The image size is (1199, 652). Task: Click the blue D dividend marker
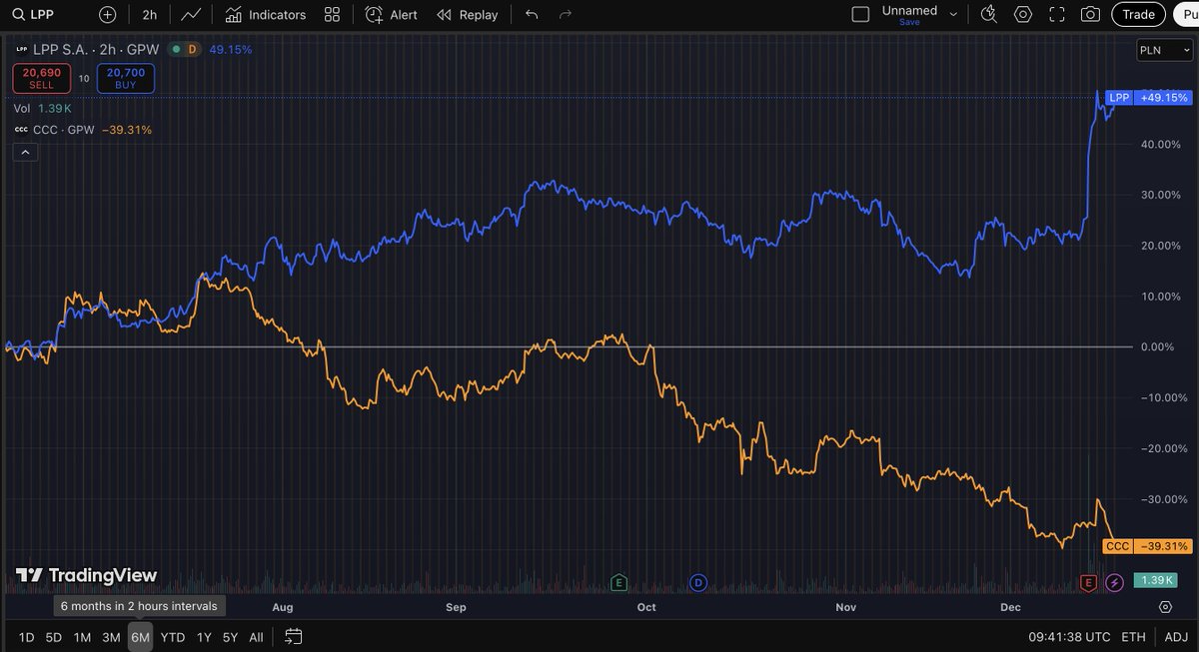tap(698, 581)
